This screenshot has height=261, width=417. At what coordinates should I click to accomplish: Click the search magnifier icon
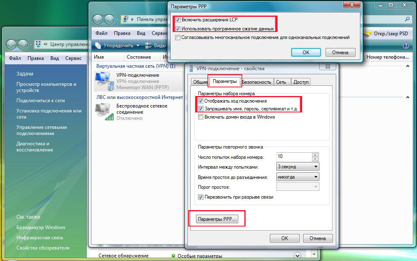click(x=407, y=19)
